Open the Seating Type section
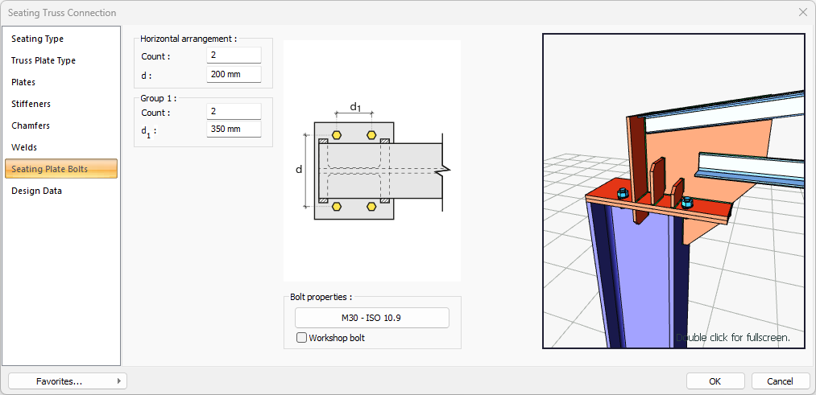Viewport: 816px width, 395px height. tap(38, 39)
